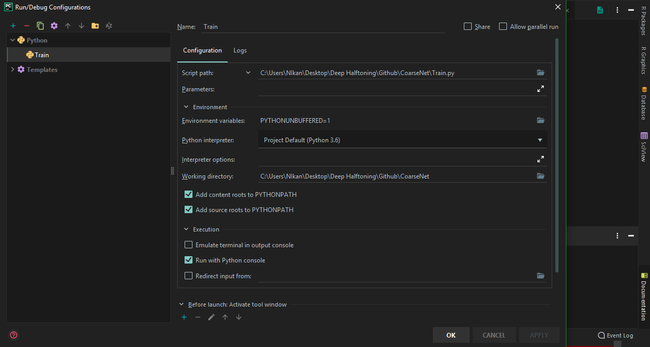Click the Copy Configuration icon
650x347 pixels.
pos(40,26)
